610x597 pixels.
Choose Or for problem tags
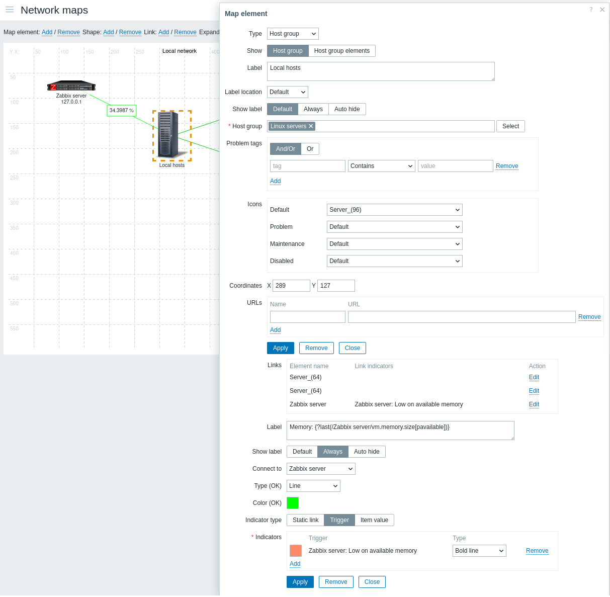[310, 149]
